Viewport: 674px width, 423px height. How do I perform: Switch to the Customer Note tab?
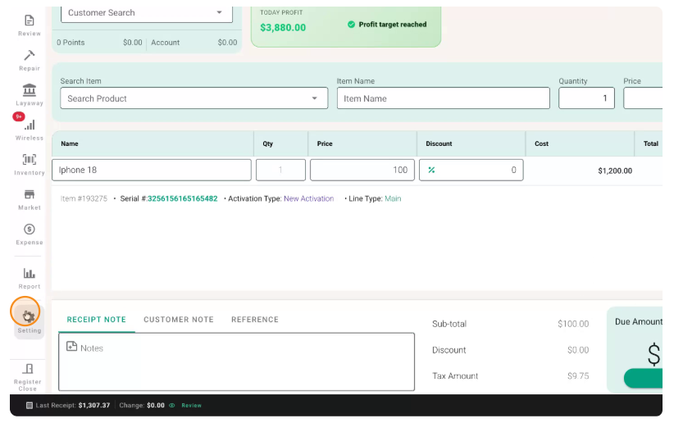pos(179,320)
